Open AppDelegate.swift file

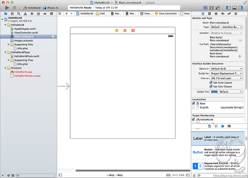(x=25, y=29)
